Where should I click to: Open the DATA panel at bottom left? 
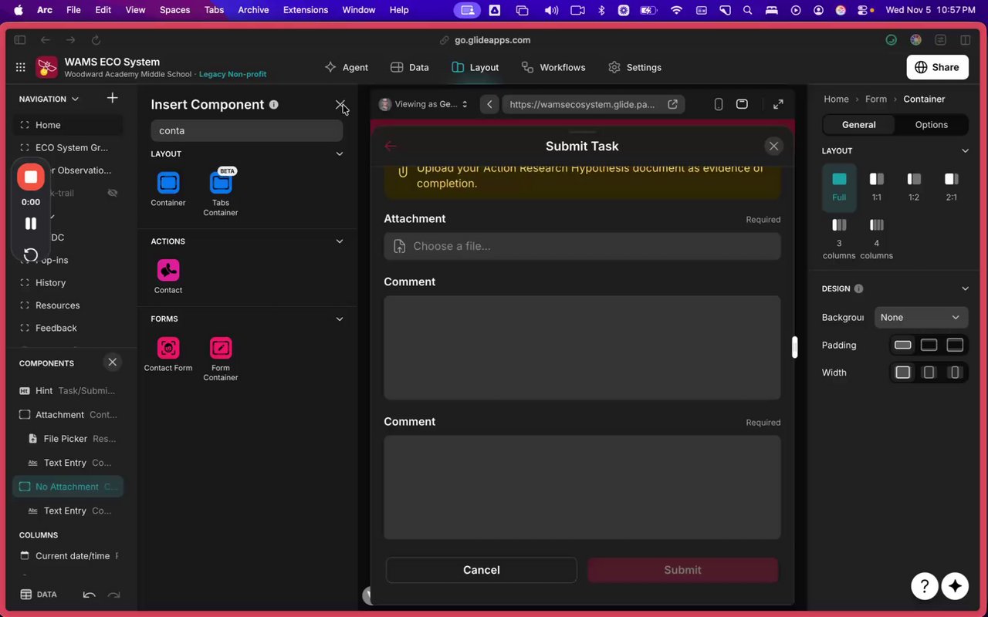[x=39, y=595]
